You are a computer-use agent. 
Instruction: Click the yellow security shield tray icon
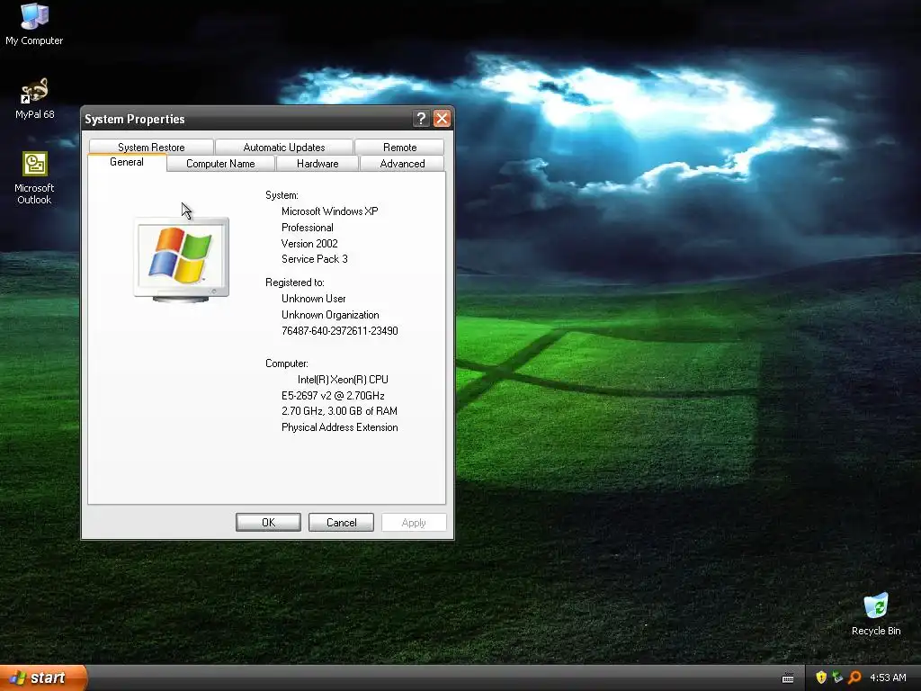pos(821,678)
